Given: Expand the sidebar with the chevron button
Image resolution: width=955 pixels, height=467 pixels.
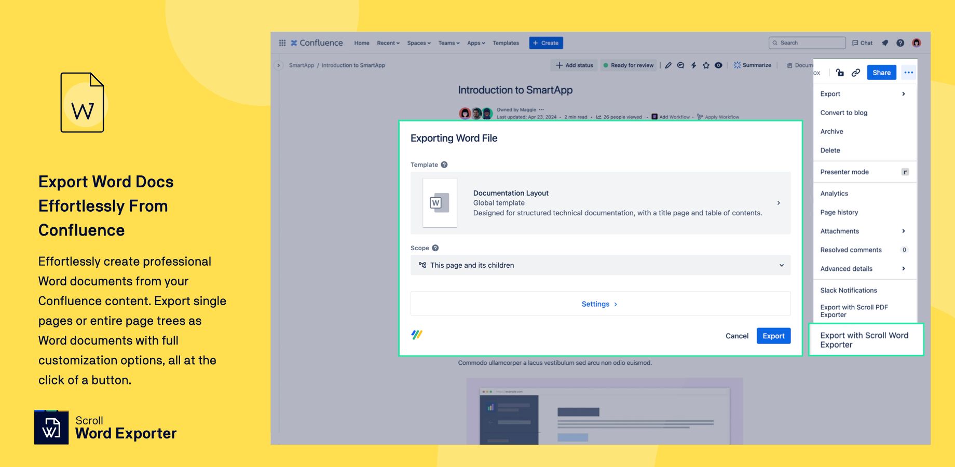Looking at the screenshot, I should (x=279, y=65).
